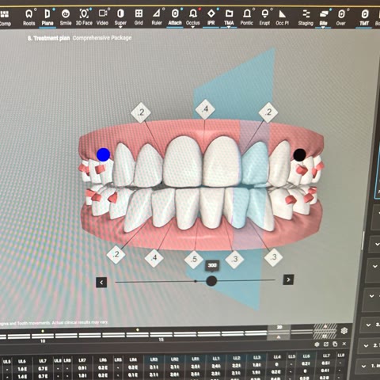Toggle the IPR display tool
Screen dimensions: 380x380
(x=211, y=17)
